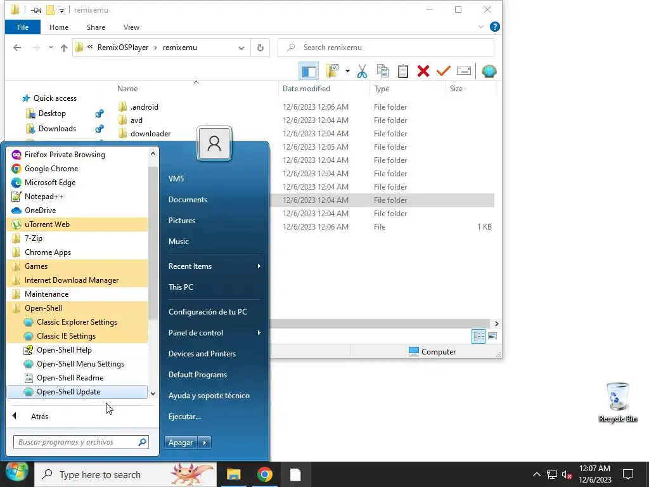Expand the Games folder in start menu
This screenshot has width=649, height=487.
(77, 266)
